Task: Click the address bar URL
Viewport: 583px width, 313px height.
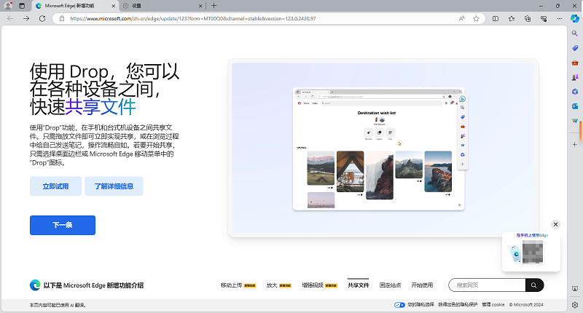Action: pos(193,19)
